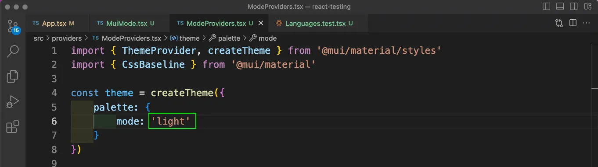Screen dimensions: 598x167
Task: Click line number 4 in the gutter
Action: coord(54,93)
